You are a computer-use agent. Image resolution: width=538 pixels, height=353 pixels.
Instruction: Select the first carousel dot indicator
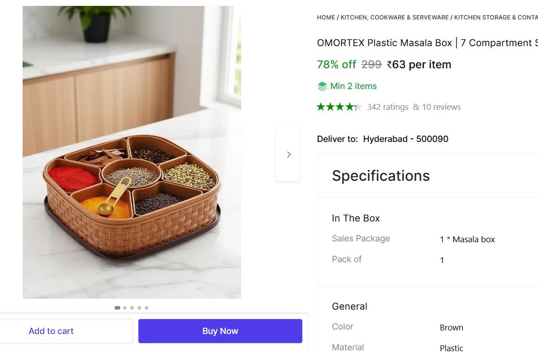coord(118,308)
